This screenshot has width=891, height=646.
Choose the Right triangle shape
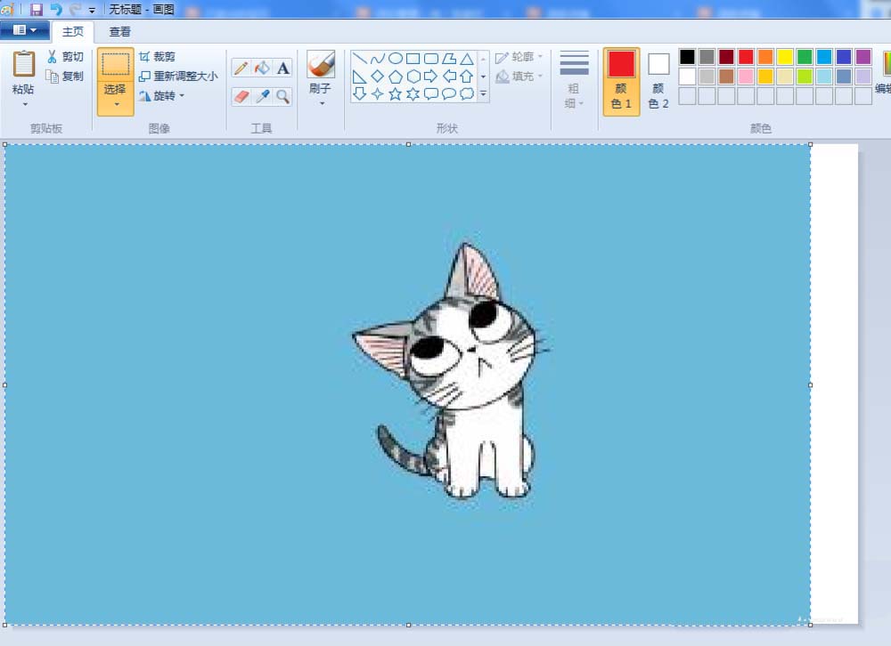pos(360,76)
